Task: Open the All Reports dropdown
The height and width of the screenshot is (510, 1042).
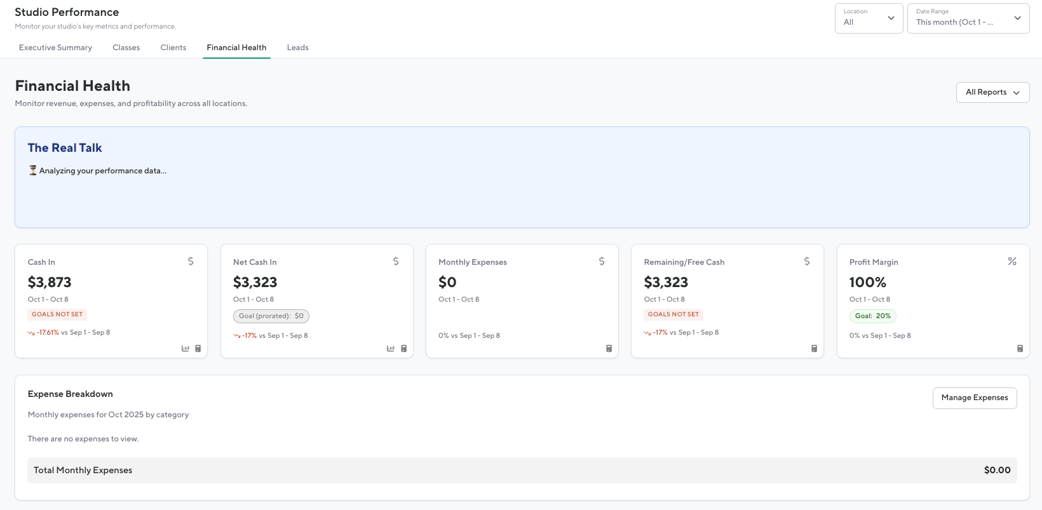Action: click(x=992, y=92)
